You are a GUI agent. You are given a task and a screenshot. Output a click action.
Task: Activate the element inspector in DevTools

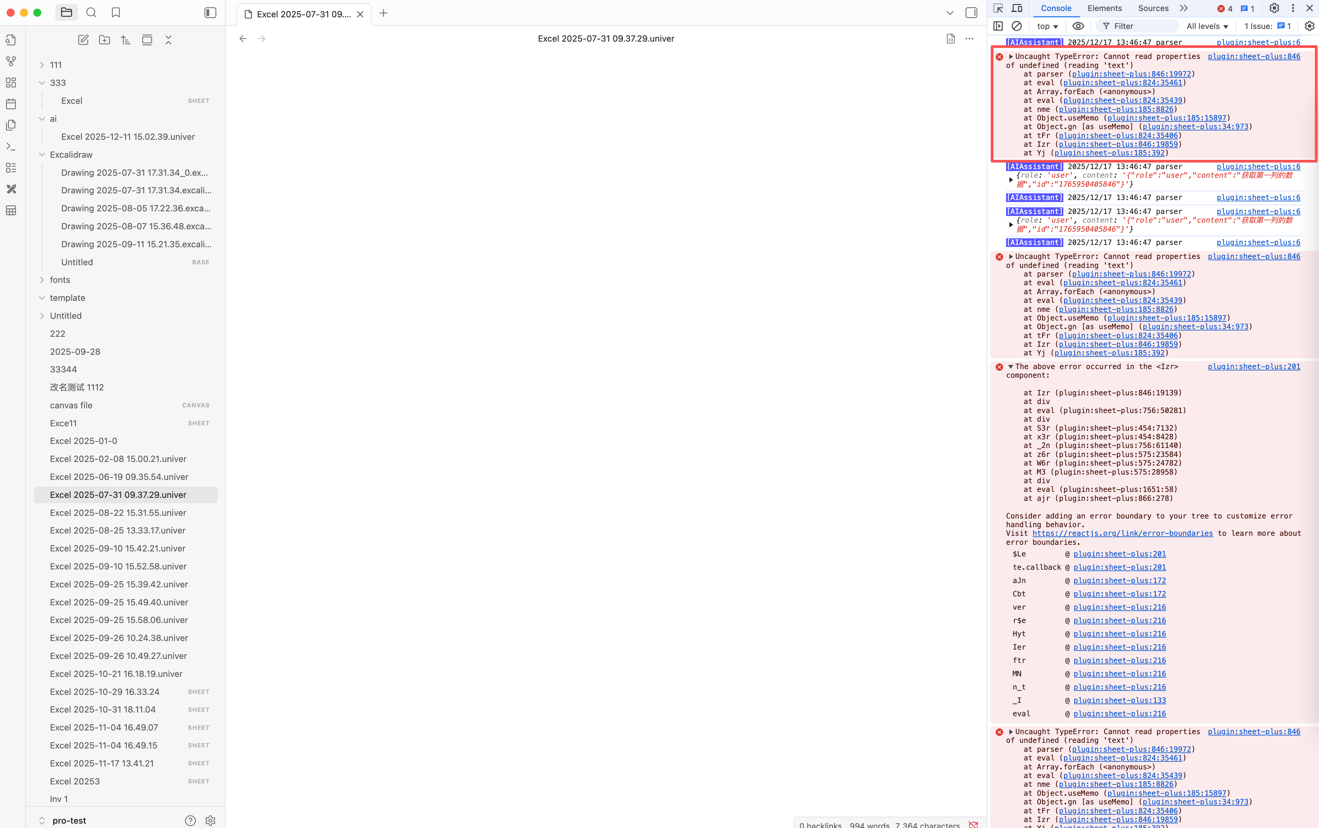997,8
